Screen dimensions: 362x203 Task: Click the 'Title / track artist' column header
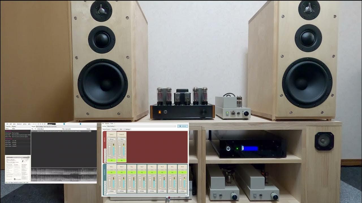(x=66, y=129)
